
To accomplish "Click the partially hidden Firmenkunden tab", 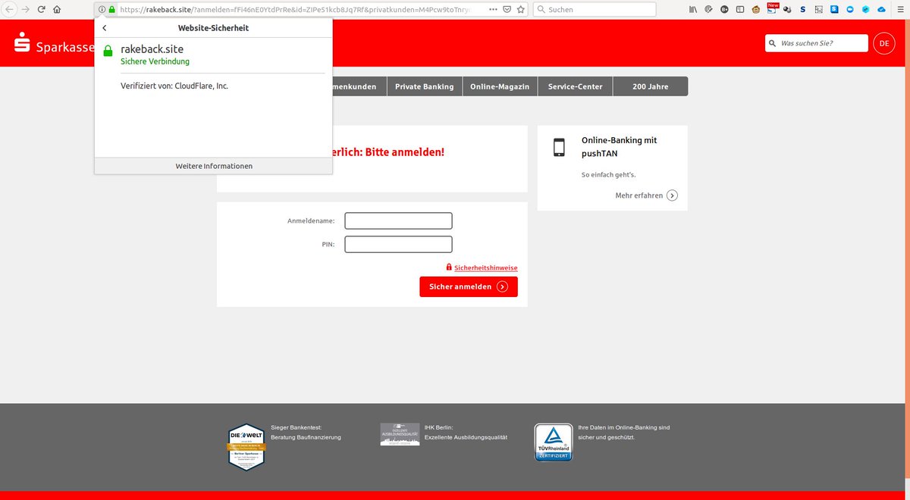I will pyautogui.click(x=359, y=86).
